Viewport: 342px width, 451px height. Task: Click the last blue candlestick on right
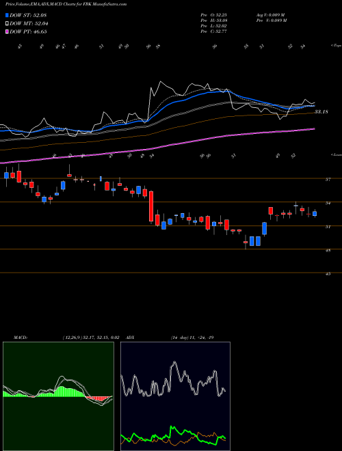pyautogui.click(x=315, y=214)
